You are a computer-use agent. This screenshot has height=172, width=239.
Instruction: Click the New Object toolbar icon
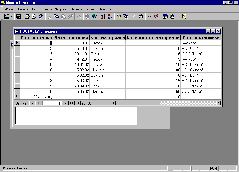(x=172, y=16)
